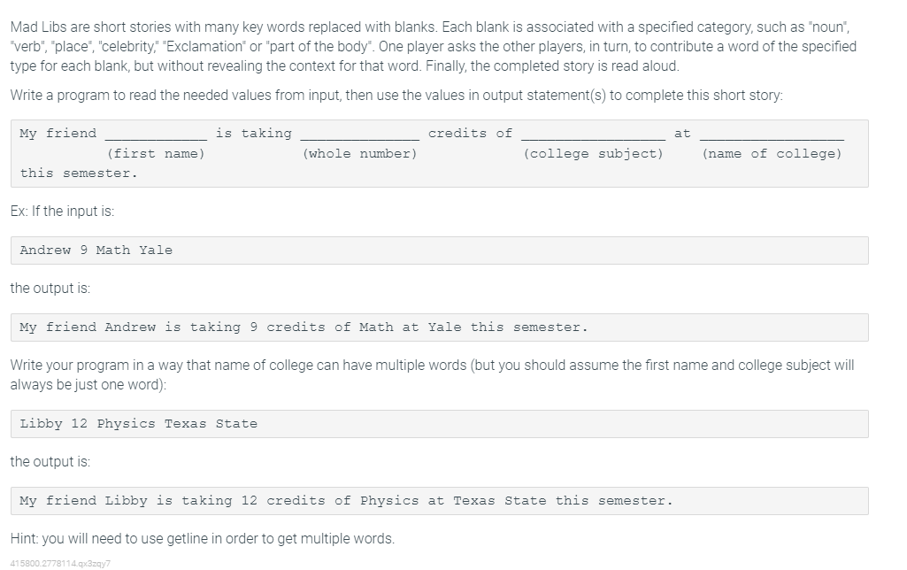Click the output line starting 'My friend Andrew'
907x570 pixels.
click(x=440, y=327)
